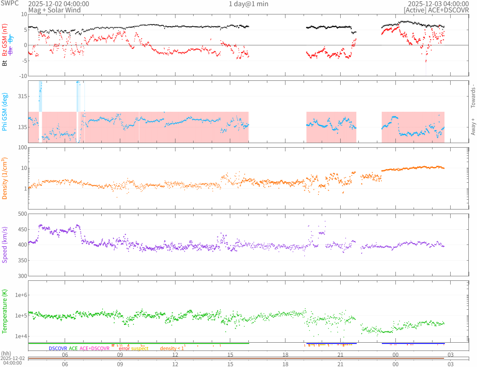The image size is (477, 367).
Task: Toggle the Bz GSM series label
Action: tap(5, 40)
